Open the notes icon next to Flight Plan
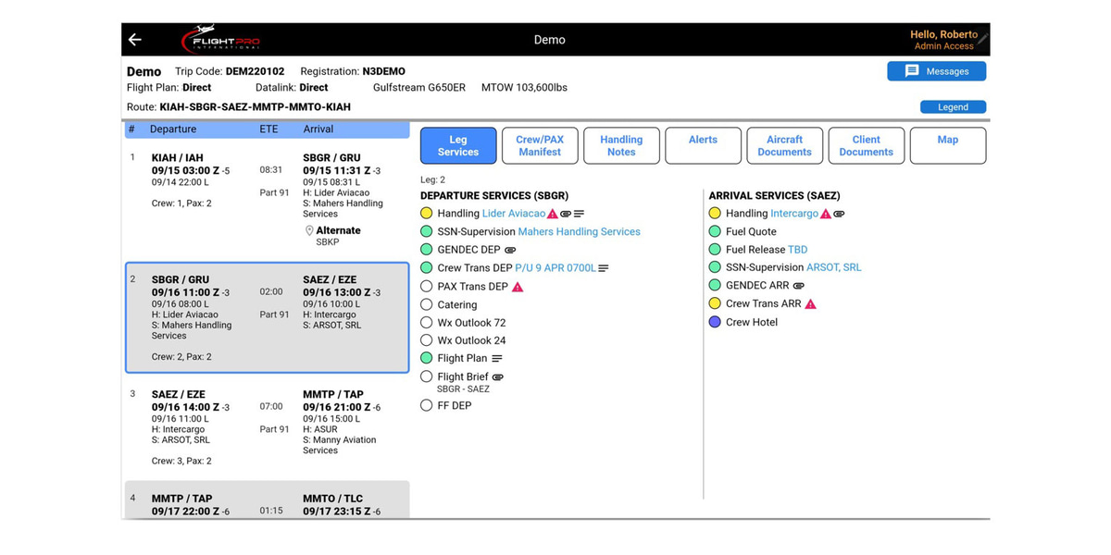1111x555 pixels. point(496,358)
